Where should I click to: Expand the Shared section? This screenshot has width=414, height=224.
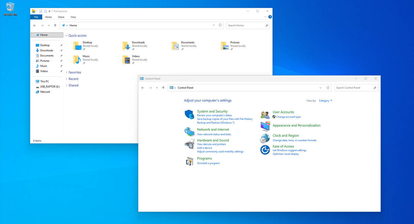(66, 85)
